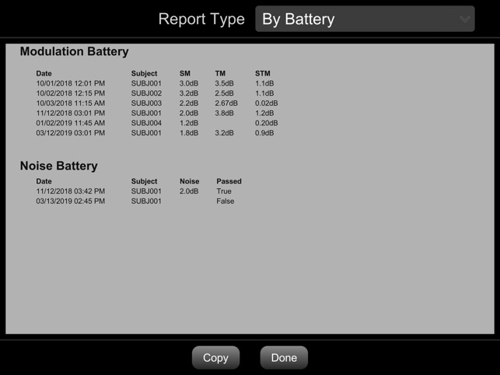The image size is (500, 375).
Task: Click the 01/02/2019 11:45 AM date entry
Action: point(70,123)
